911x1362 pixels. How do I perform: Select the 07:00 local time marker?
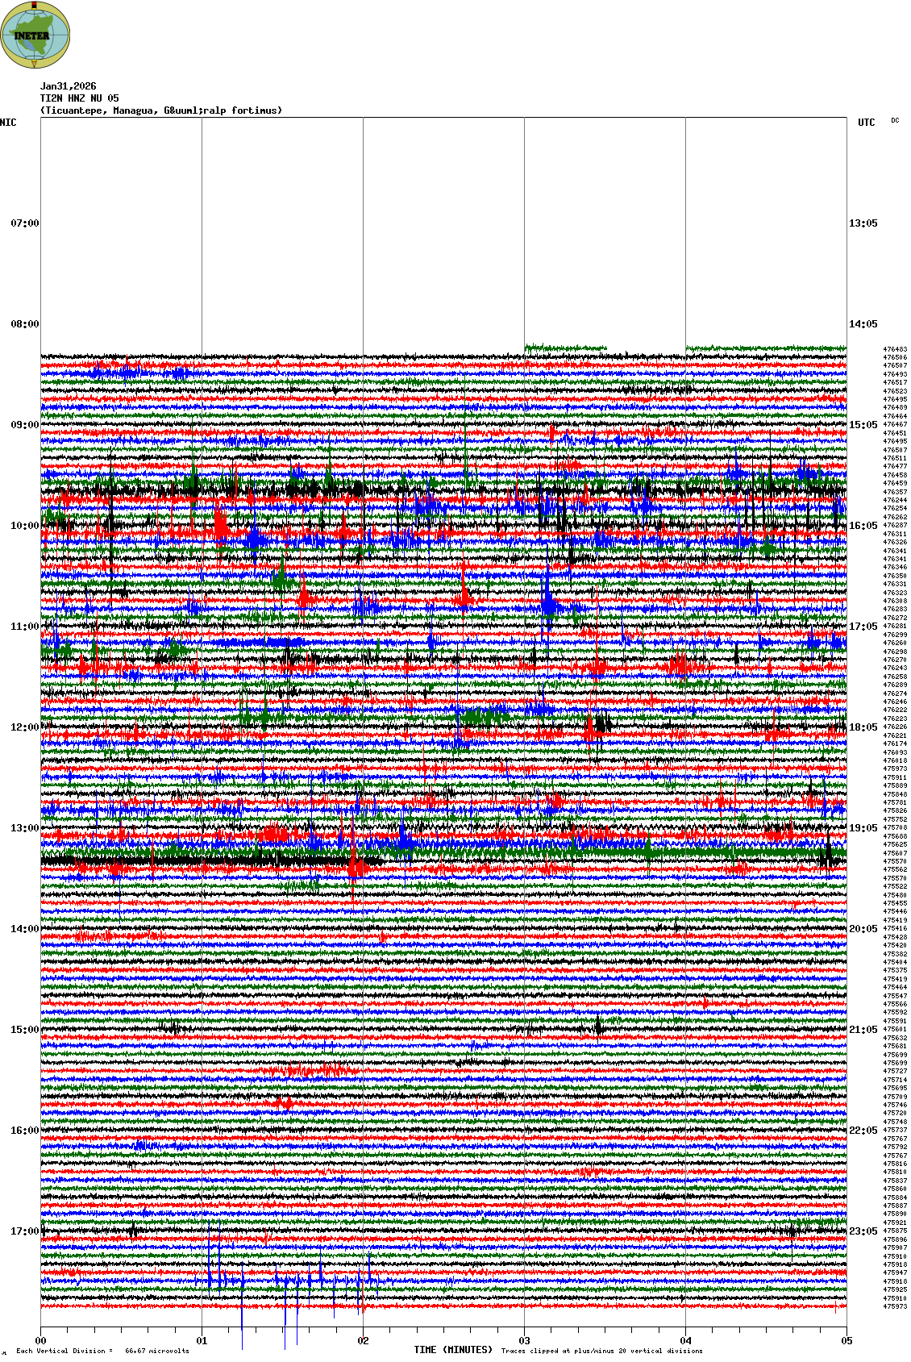24,223
